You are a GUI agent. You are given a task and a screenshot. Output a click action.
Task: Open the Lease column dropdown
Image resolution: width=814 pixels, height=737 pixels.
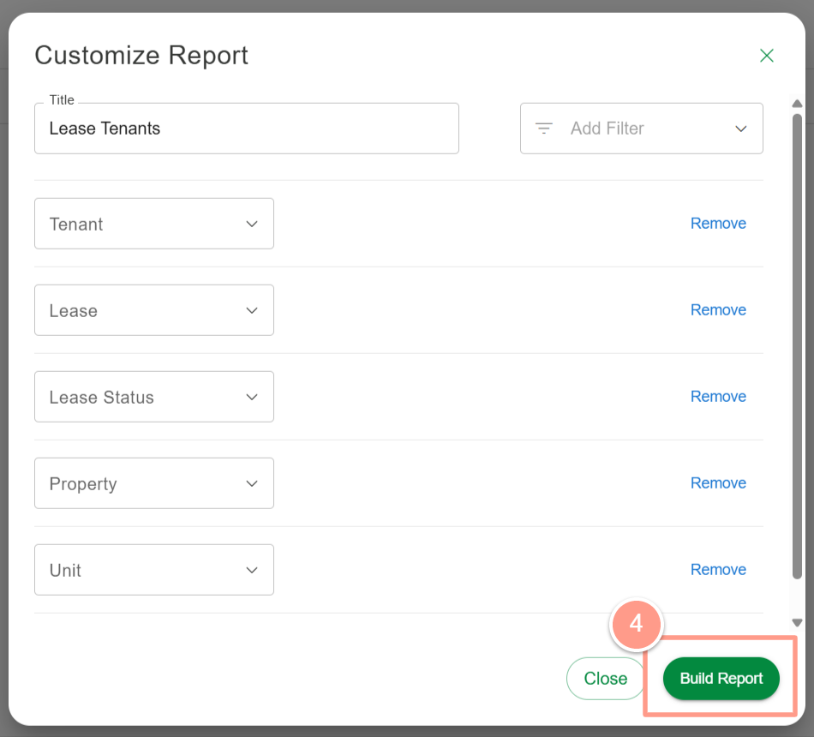[x=154, y=310]
